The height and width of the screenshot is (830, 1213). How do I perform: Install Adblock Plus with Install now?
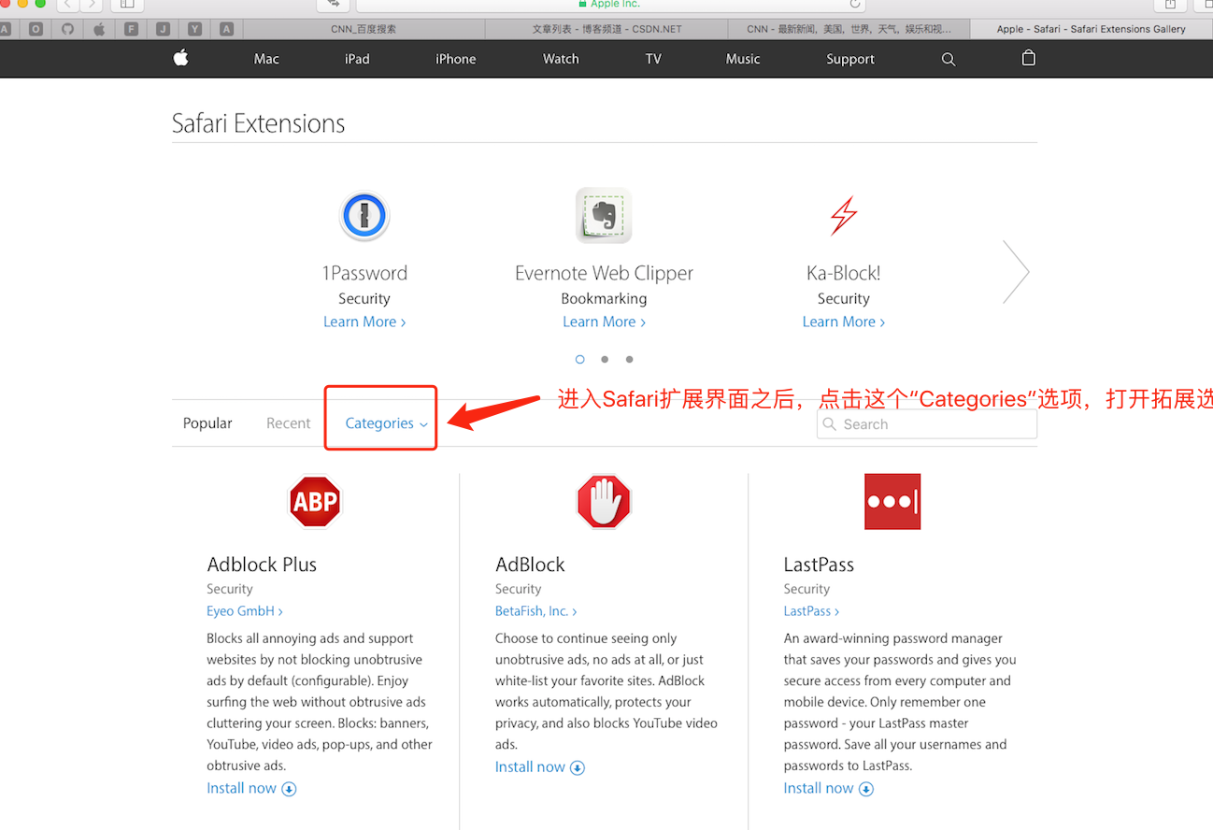[242, 788]
